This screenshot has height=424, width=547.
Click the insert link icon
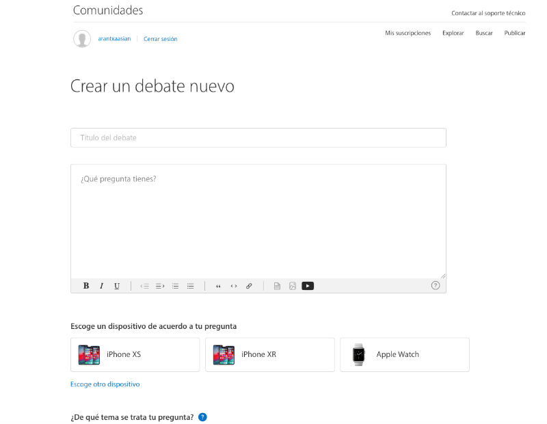[249, 286]
